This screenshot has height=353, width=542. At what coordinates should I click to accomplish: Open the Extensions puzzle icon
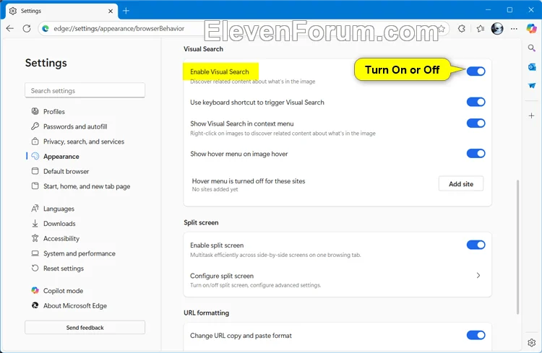click(x=462, y=29)
